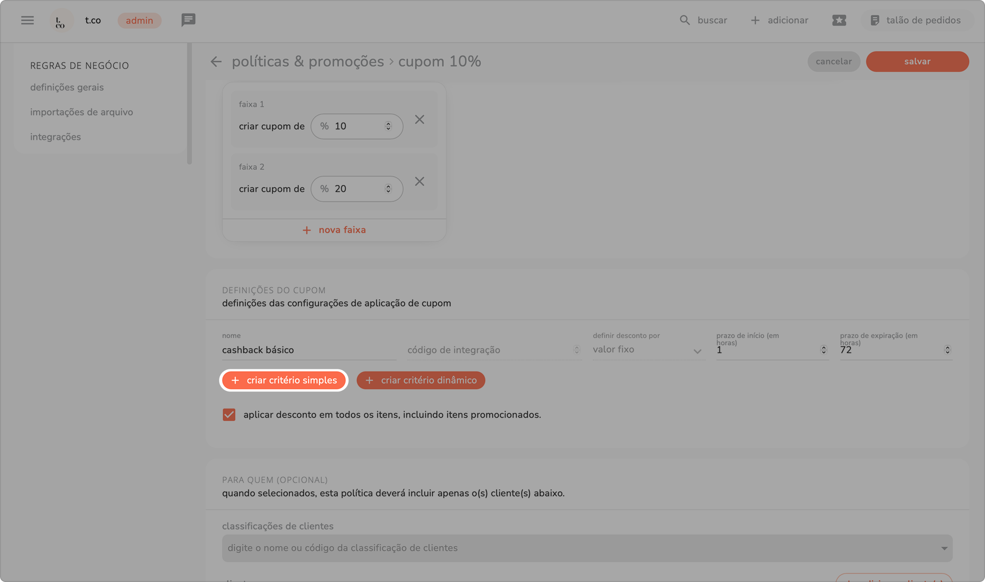Adjust faixa 1 percentage stepper arrows
The image size is (985, 582).
[388, 126]
